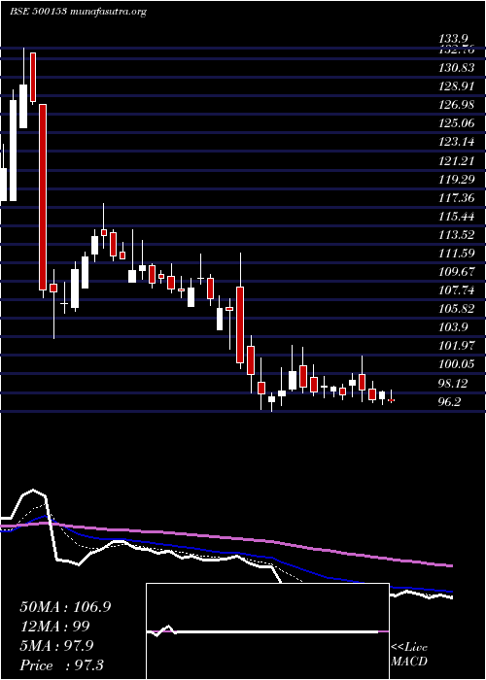Click the price label 117.36

(455, 198)
